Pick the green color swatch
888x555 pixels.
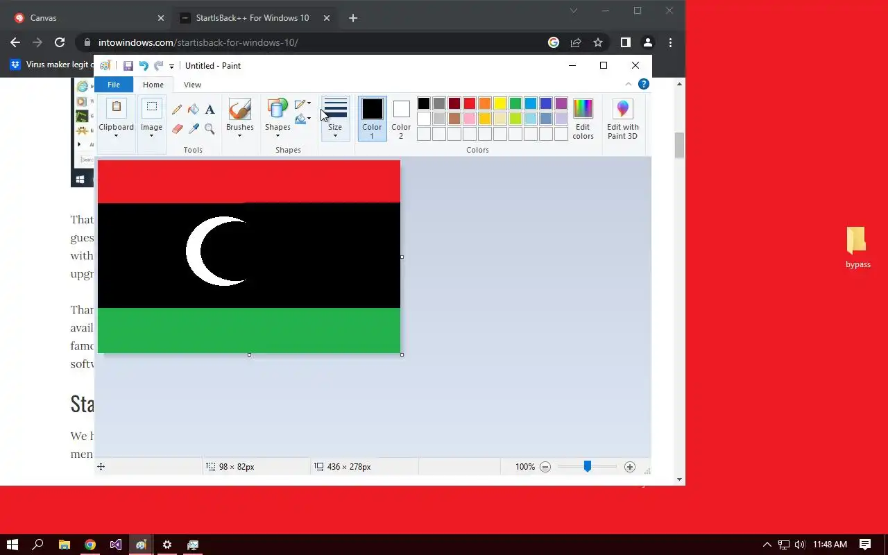tap(515, 103)
